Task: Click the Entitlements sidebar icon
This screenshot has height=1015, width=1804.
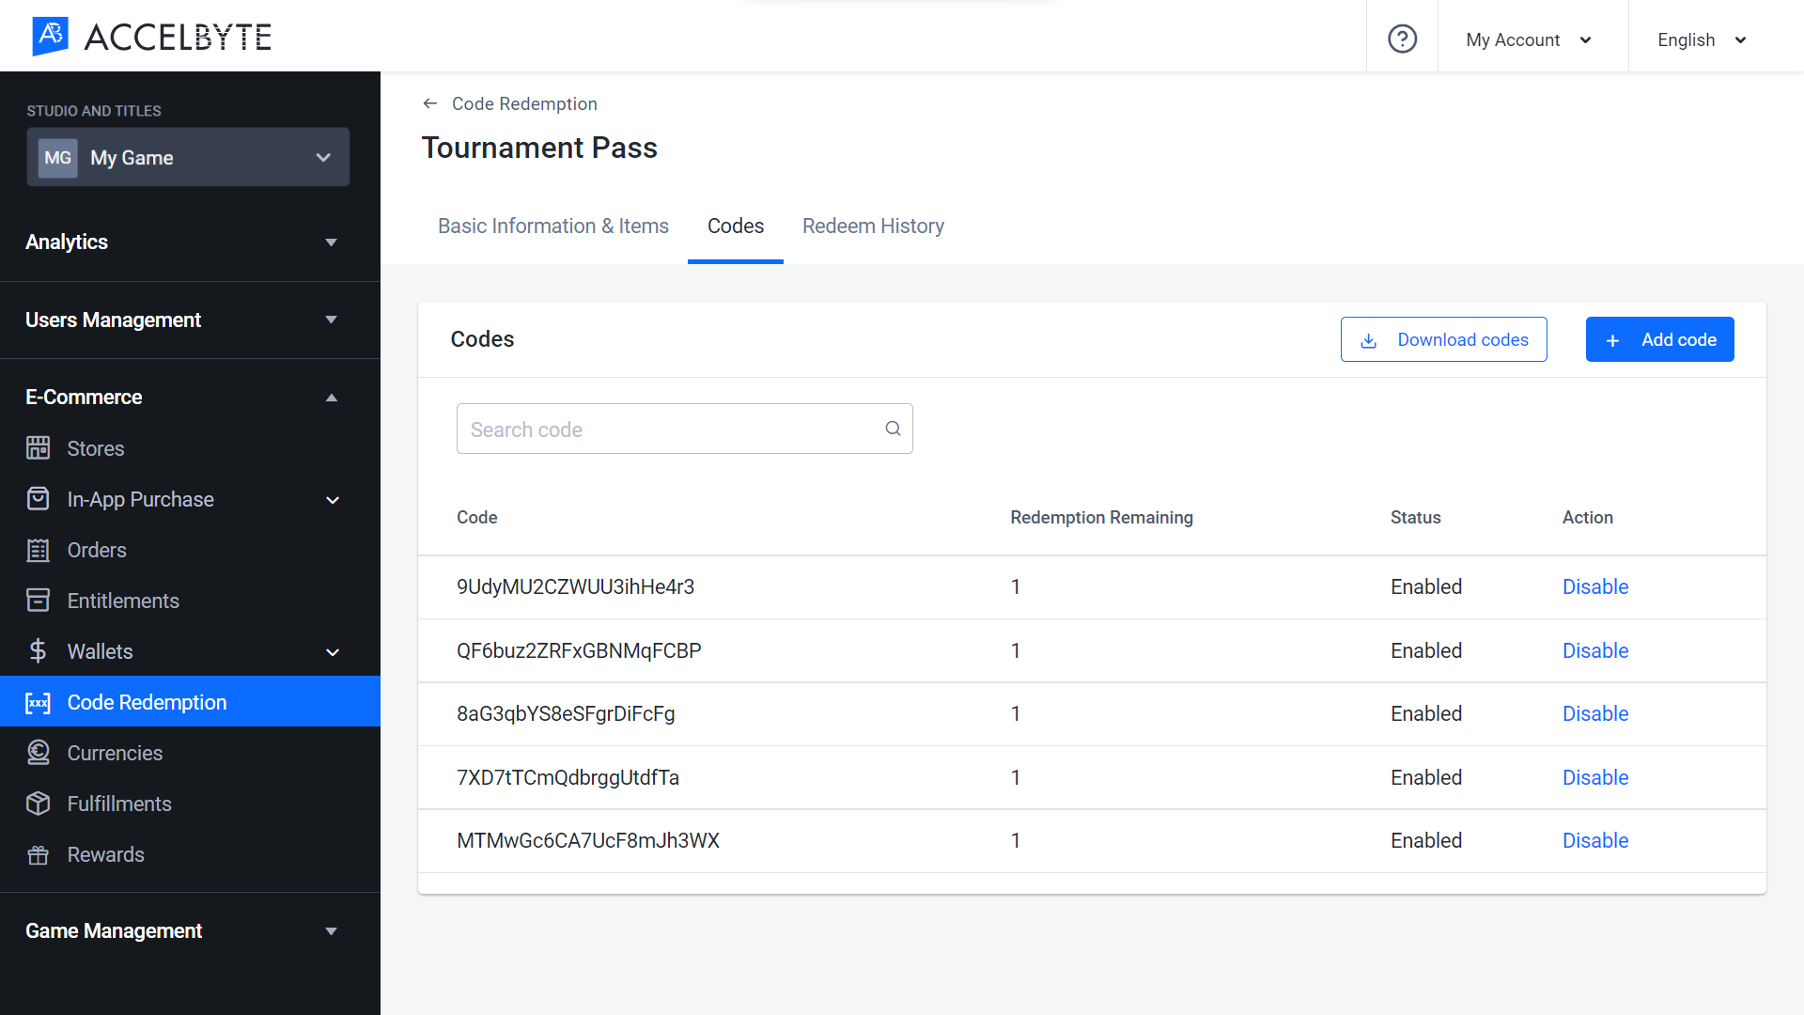Action: (39, 601)
